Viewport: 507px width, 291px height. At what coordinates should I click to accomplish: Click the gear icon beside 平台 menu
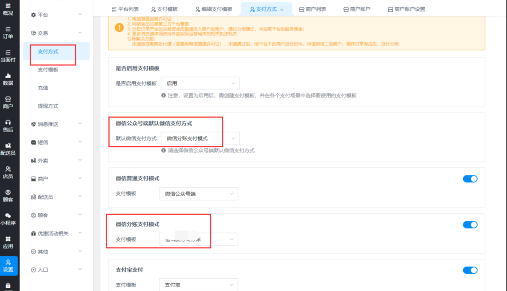pyautogui.click(x=33, y=15)
